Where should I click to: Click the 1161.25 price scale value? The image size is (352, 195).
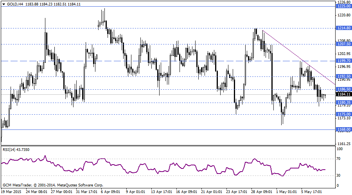(344, 144)
